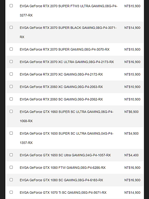Tick the RTX 2070 XC GAMING 2172-RX checkbox
Image resolution: width=149 pixels, height=199 pixels.
click(x=11, y=74)
